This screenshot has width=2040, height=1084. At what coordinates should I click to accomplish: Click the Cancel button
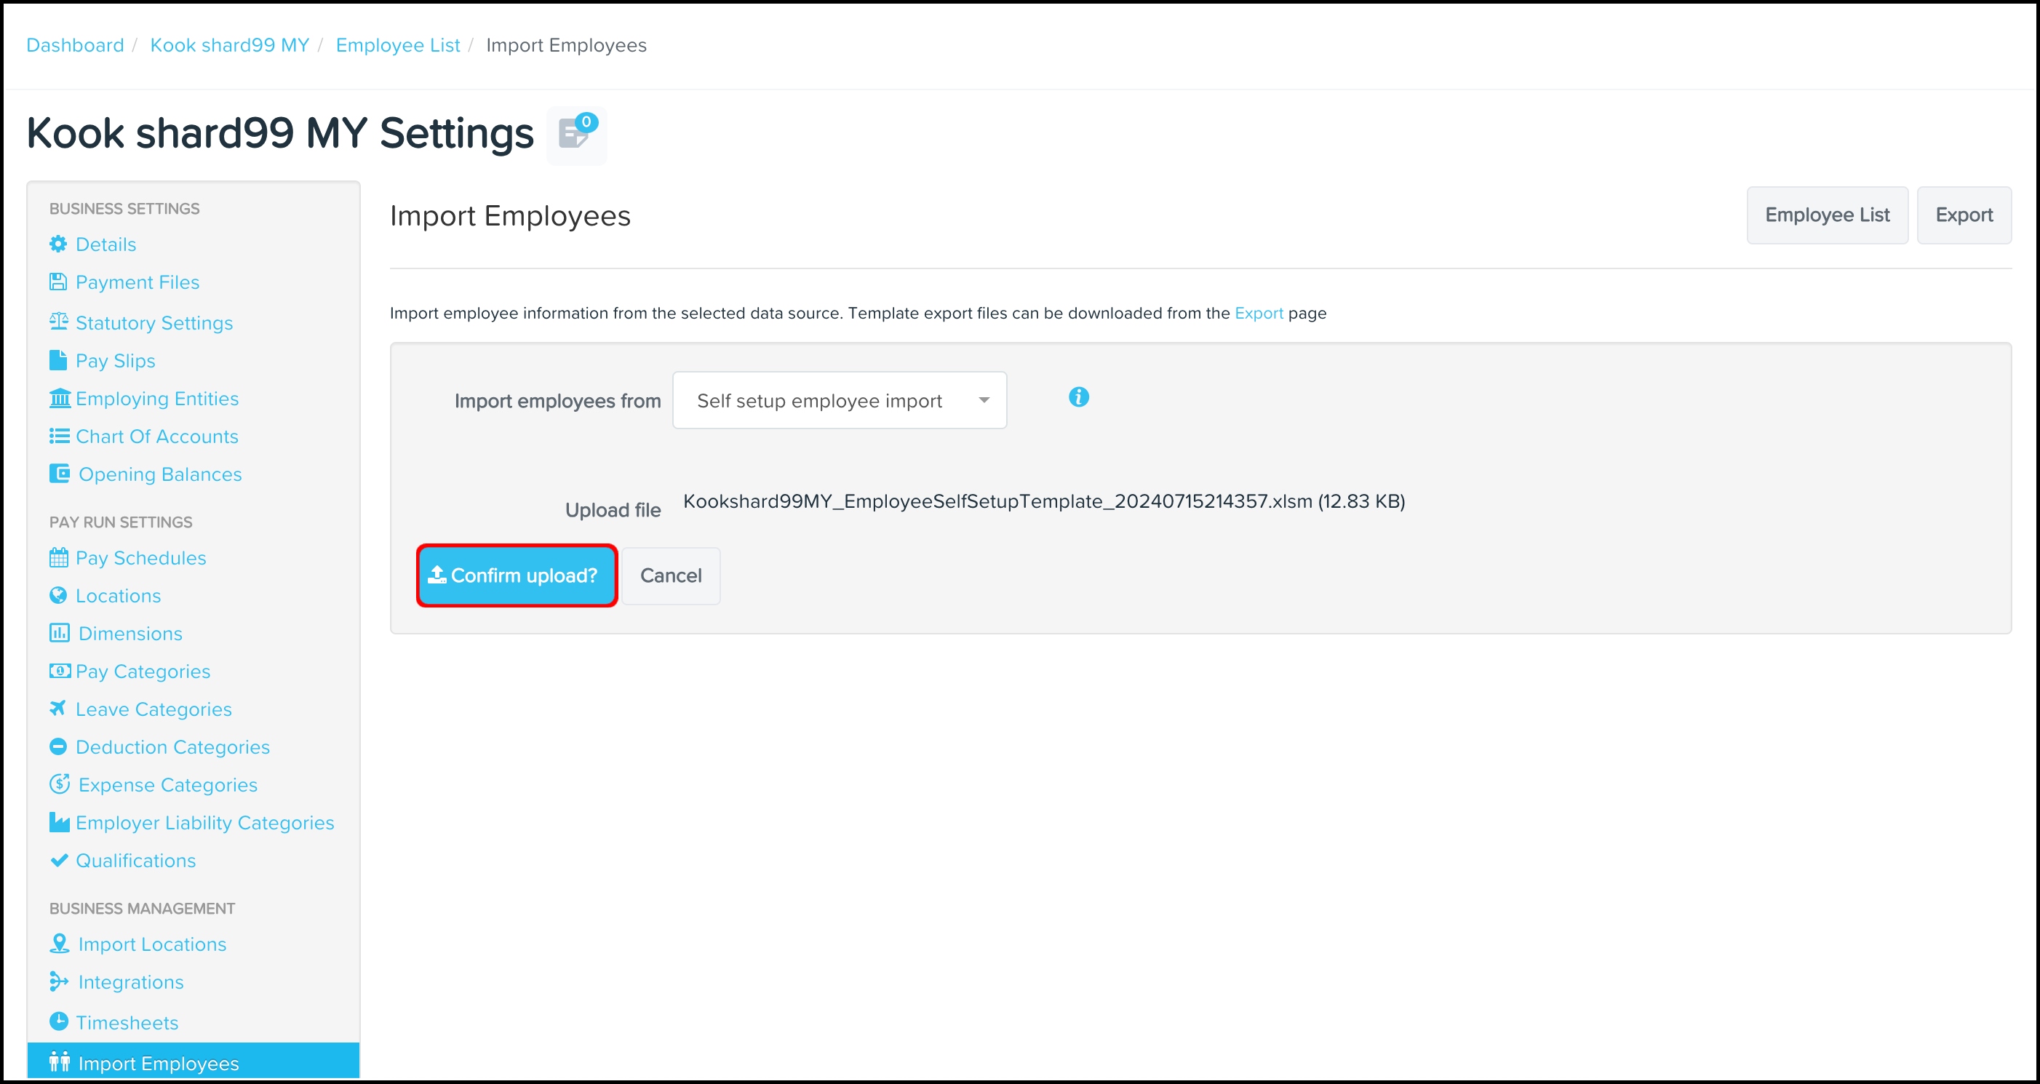pos(670,575)
